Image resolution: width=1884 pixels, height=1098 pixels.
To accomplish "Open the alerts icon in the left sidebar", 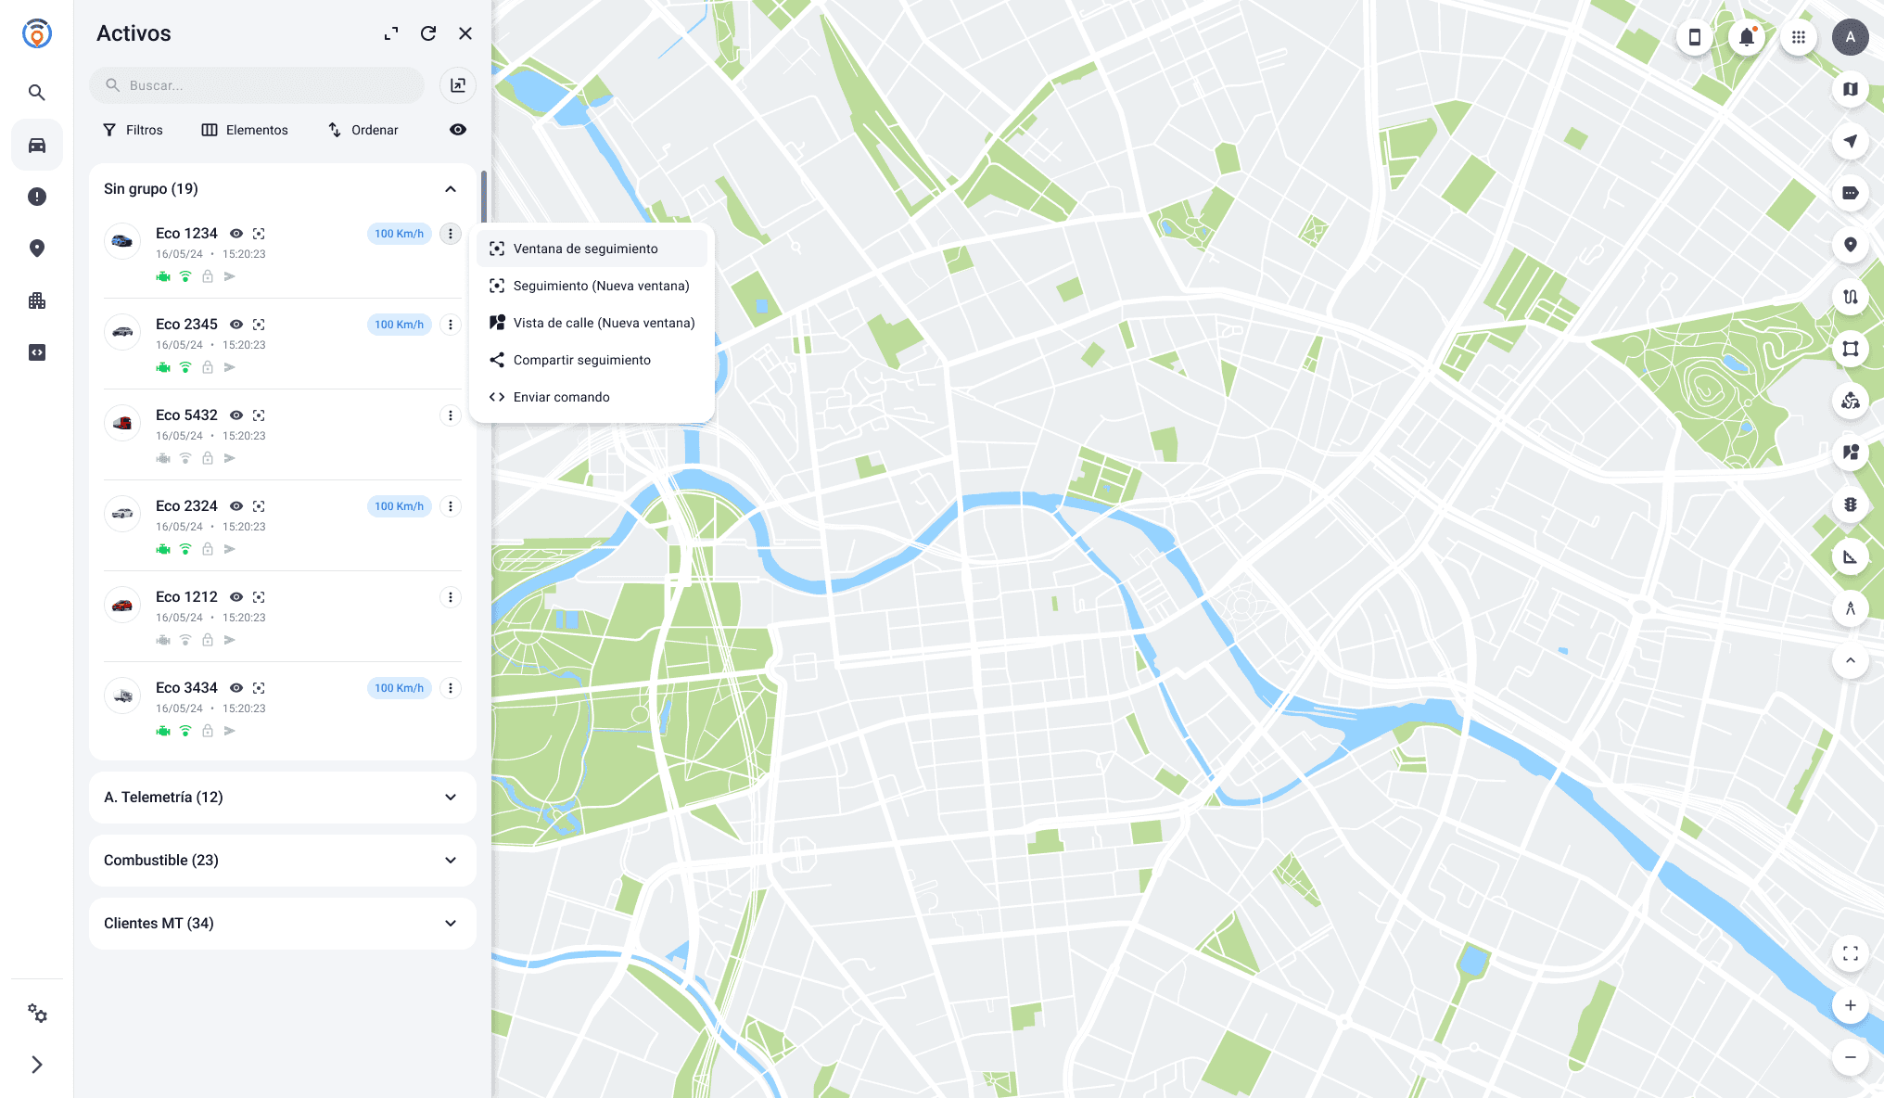I will click(37, 197).
